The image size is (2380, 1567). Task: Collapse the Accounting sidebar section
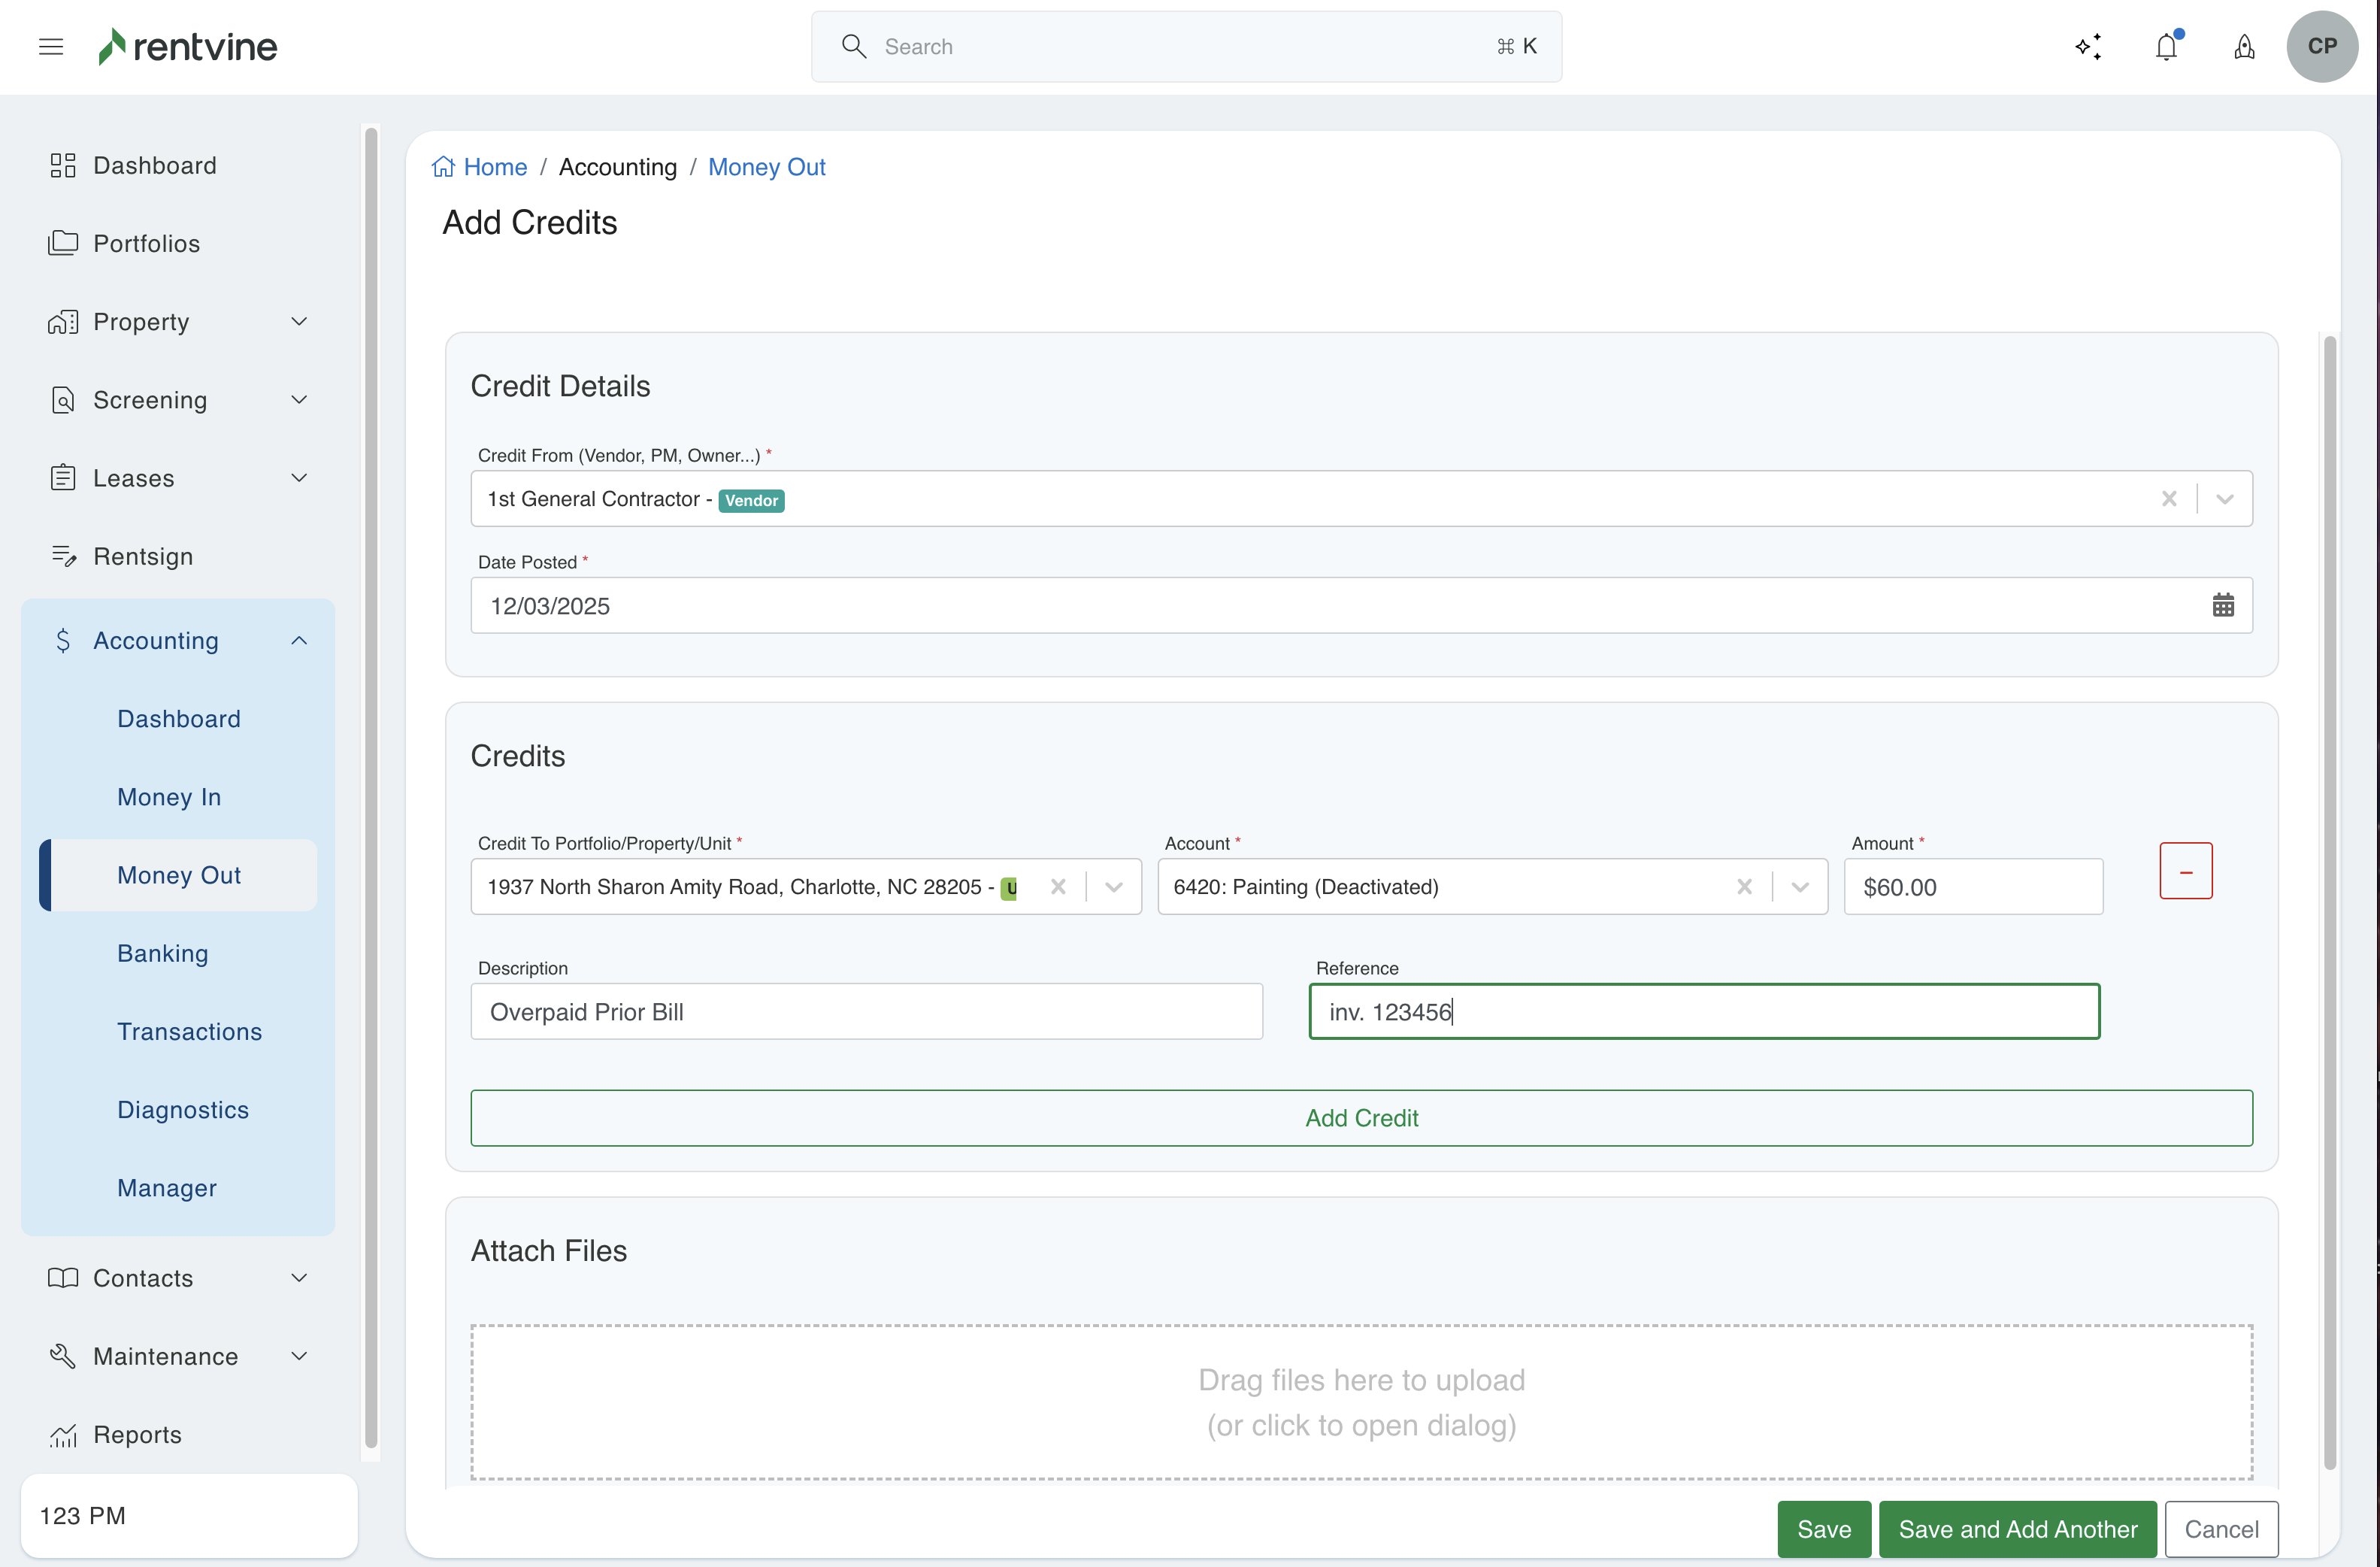coord(299,640)
